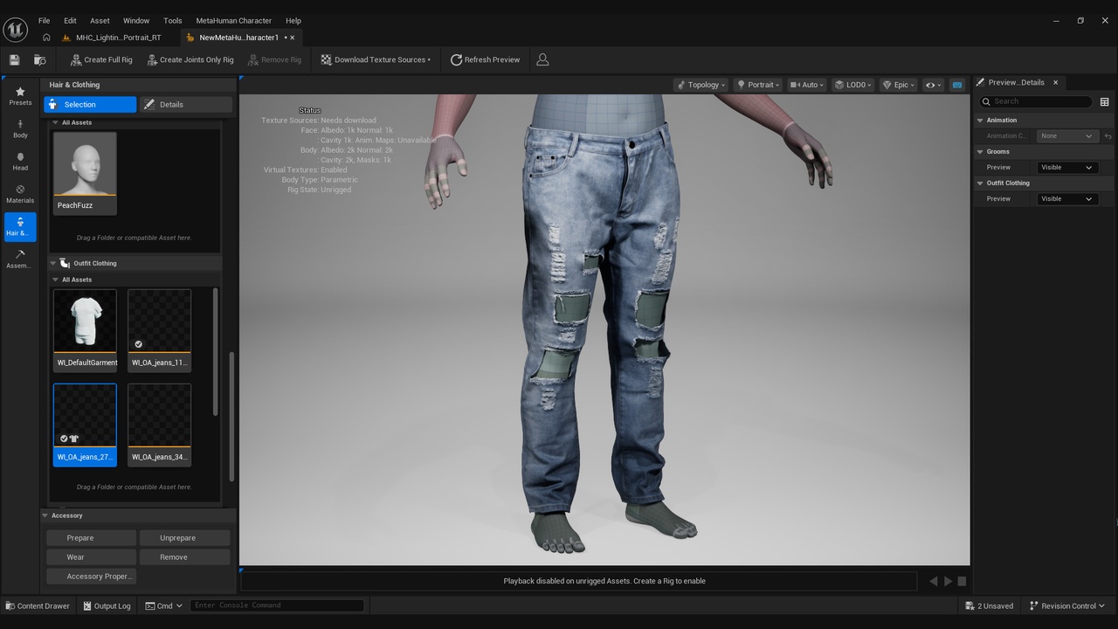Collapse the Grooms section

980,151
